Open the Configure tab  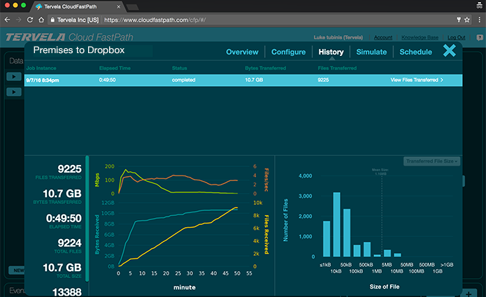click(x=288, y=52)
